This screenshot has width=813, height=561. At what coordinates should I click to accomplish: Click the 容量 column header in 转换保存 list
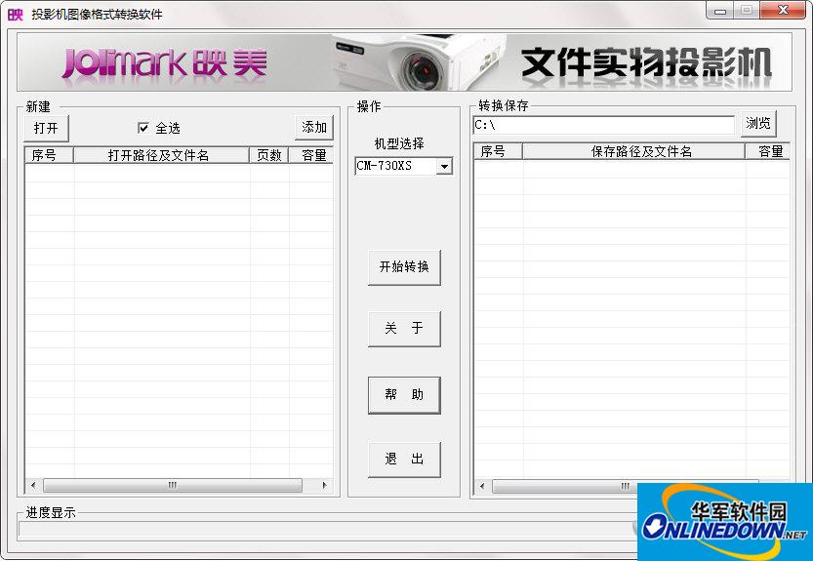[768, 151]
